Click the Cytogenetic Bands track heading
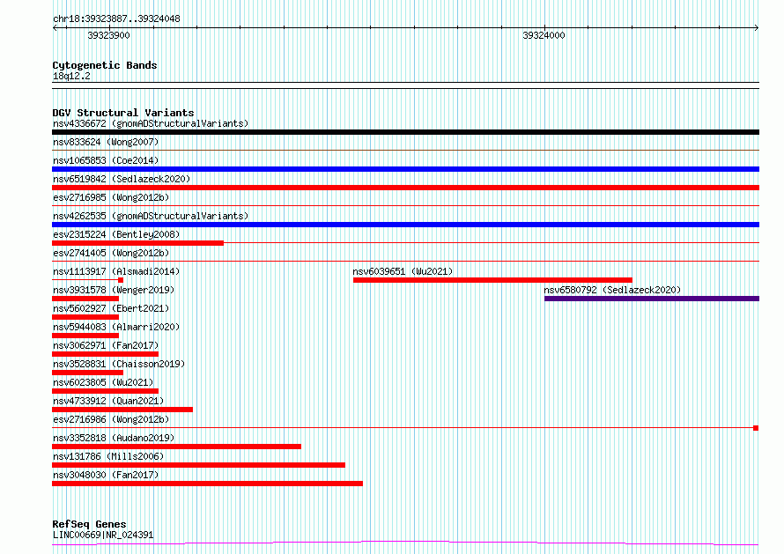 pos(105,65)
